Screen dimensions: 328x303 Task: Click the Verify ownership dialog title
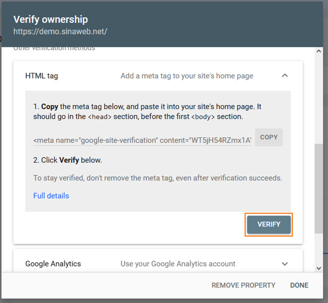point(50,20)
